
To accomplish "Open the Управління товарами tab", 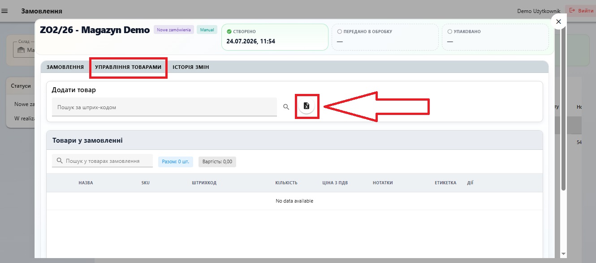I will click(128, 67).
